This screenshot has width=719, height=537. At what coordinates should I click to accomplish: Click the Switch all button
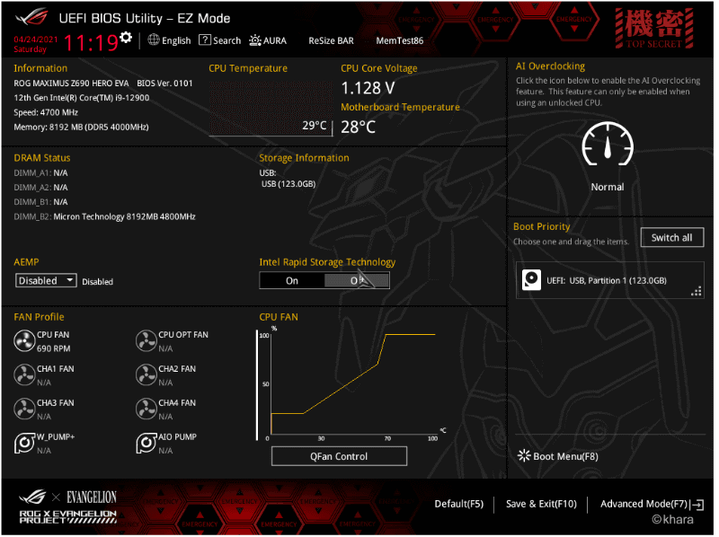click(x=673, y=238)
